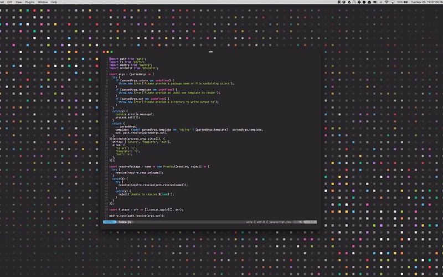Click the alias line "'out': 'o',"
The height and width of the screenshot is (277, 443).
pyautogui.click(x=123, y=155)
